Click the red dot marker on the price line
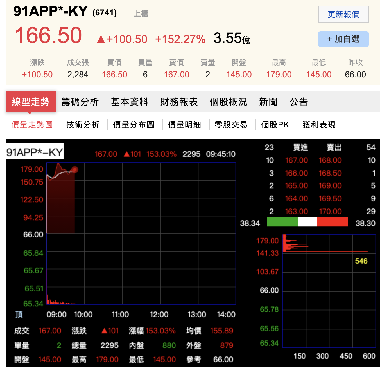Image resolution: width=380 pixels, height=368 pixels. (x=74, y=170)
